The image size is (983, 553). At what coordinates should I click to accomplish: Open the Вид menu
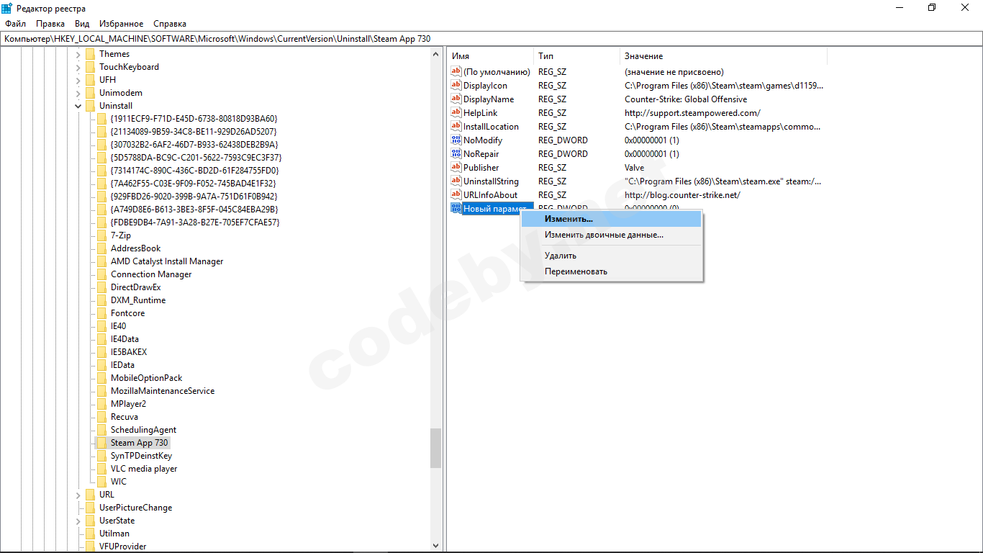(x=82, y=24)
